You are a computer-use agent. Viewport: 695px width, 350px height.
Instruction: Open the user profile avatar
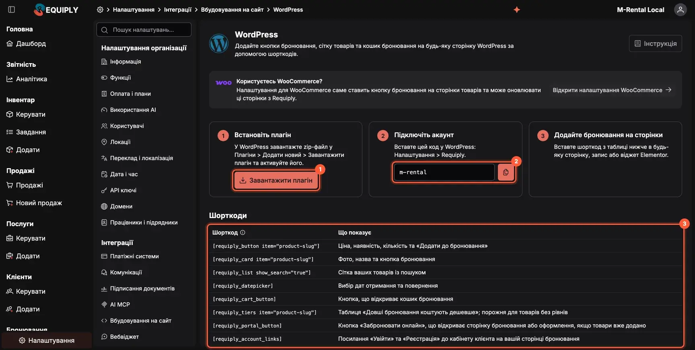tap(680, 10)
